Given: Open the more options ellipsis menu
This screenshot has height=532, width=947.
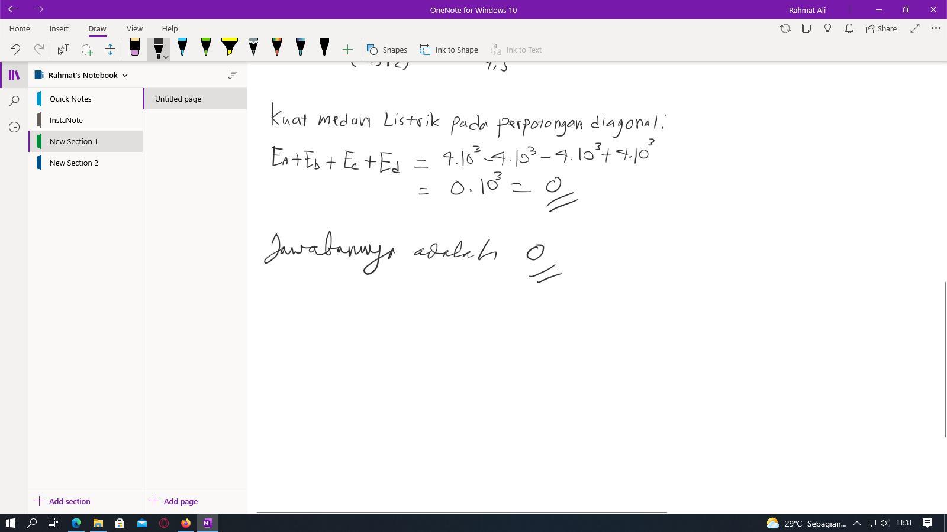Looking at the screenshot, I should [936, 28].
